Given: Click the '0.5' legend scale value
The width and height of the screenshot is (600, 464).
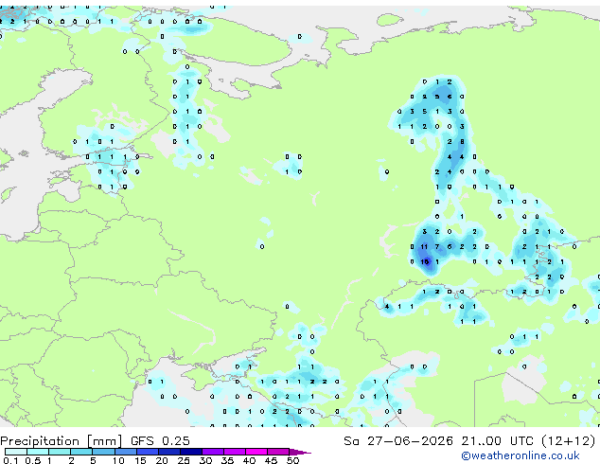Looking at the screenshot, I should [x=33, y=460].
